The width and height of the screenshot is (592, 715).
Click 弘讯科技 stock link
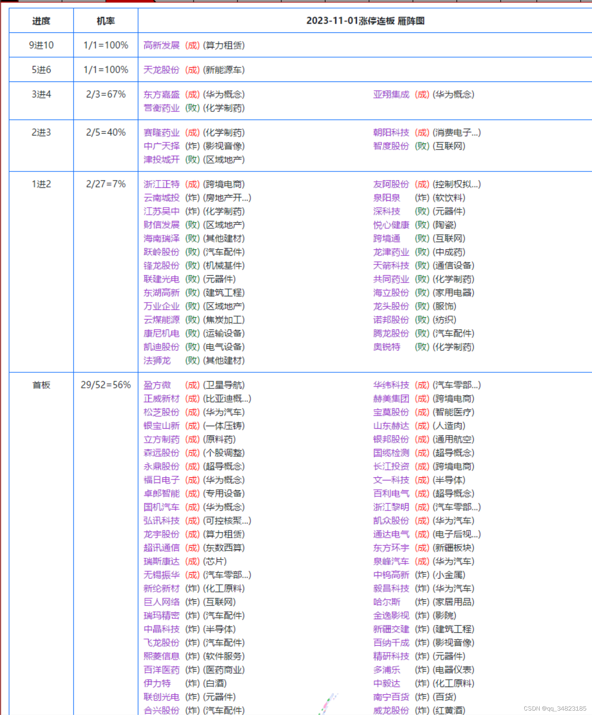(x=161, y=521)
